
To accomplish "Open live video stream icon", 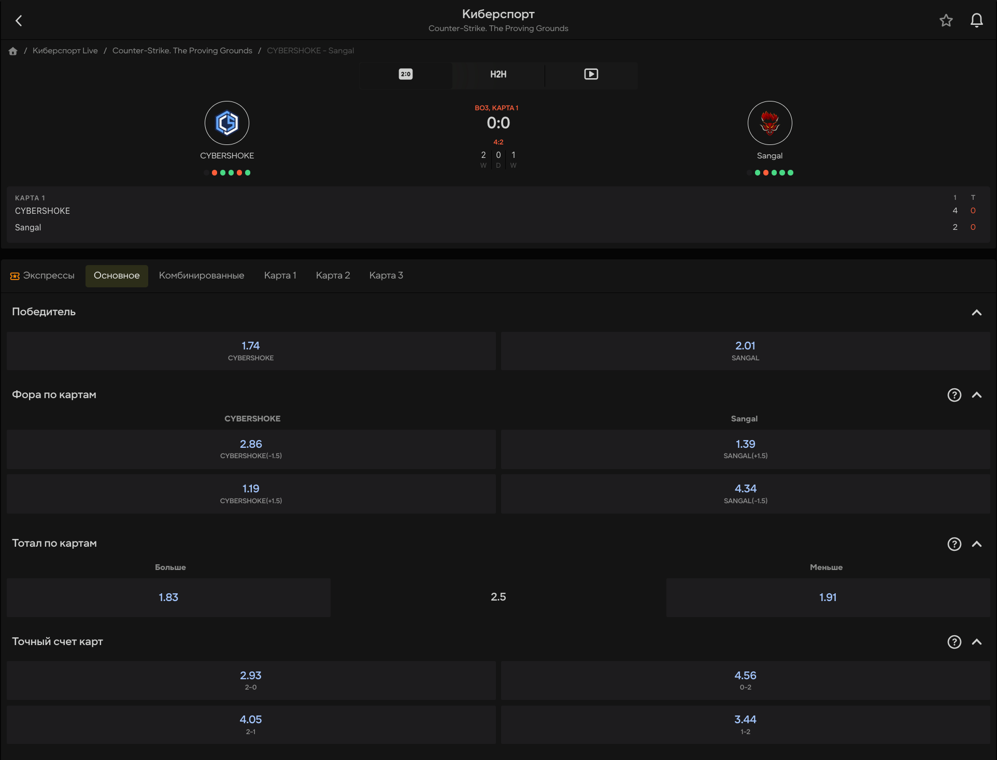I will pyautogui.click(x=591, y=74).
